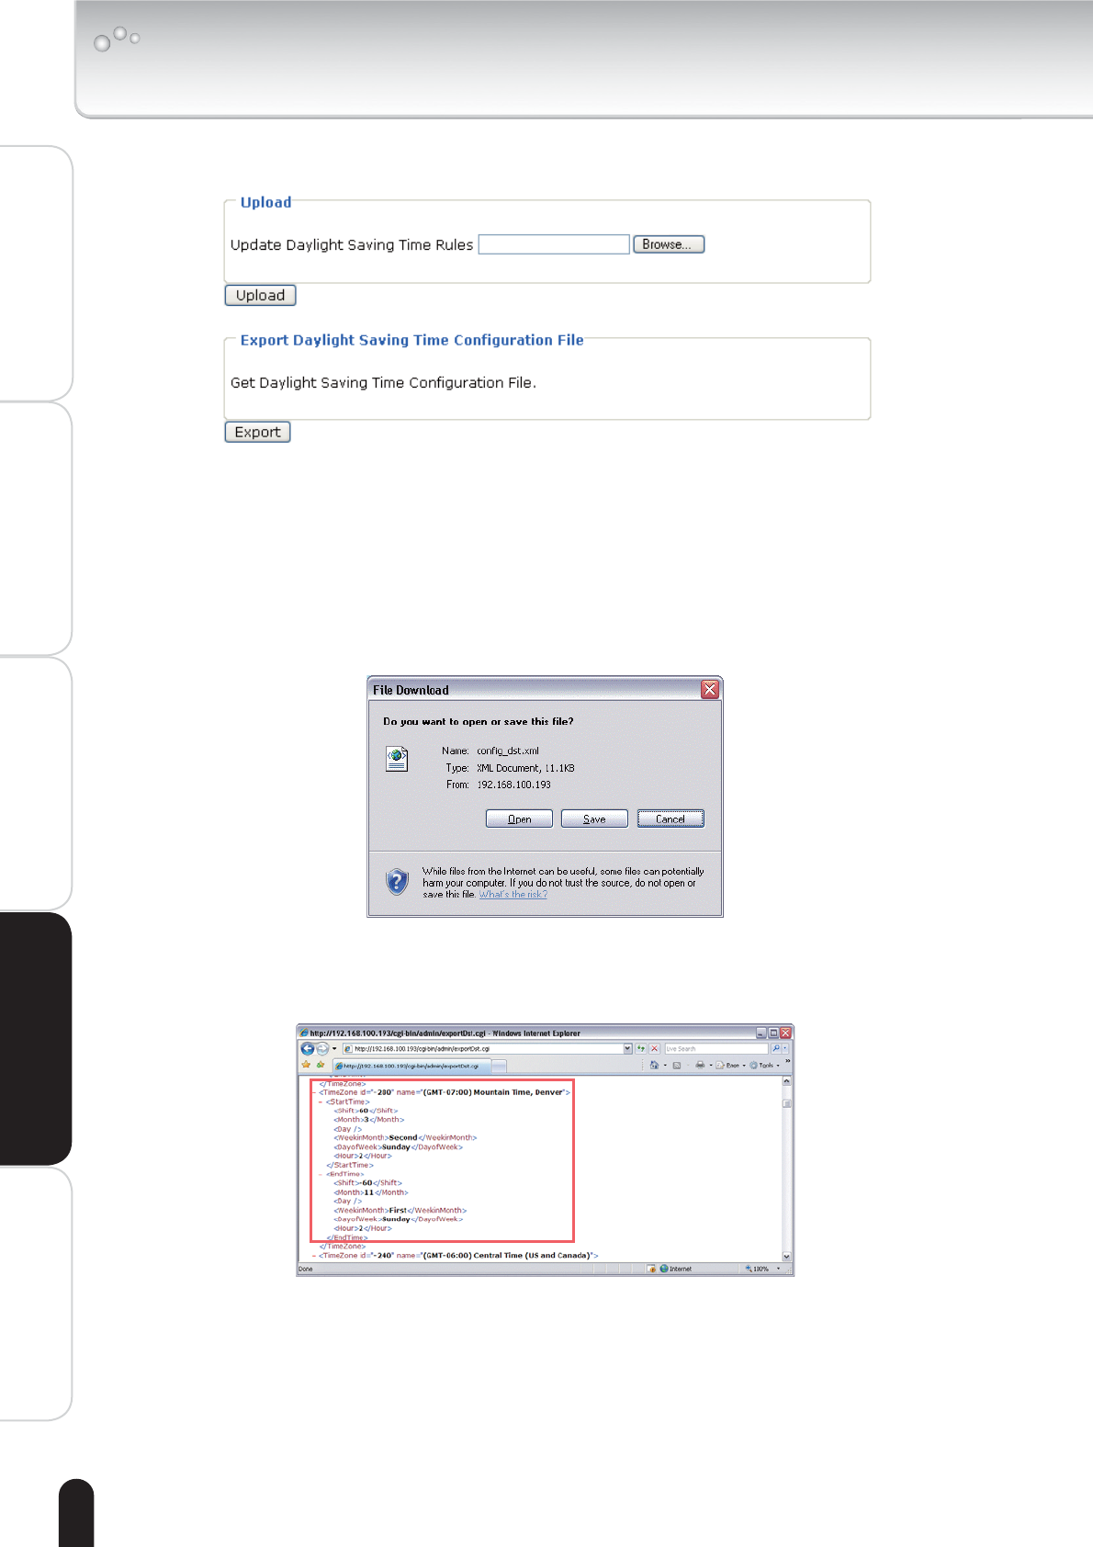
Task: Click 'Done' status bar text
Action: [x=306, y=1269]
